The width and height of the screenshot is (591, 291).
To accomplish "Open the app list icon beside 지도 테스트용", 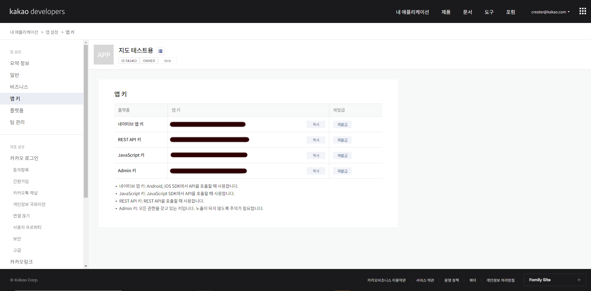I will click(160, 51).
